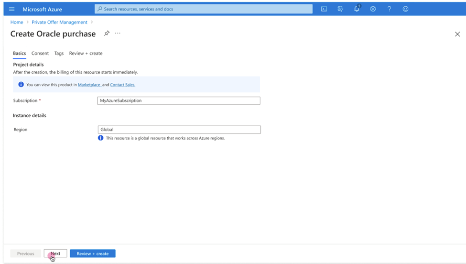The width and height of the screenshot is (466, 264).
Task: Click the blue Review + create button
Action: pos(92,253)
